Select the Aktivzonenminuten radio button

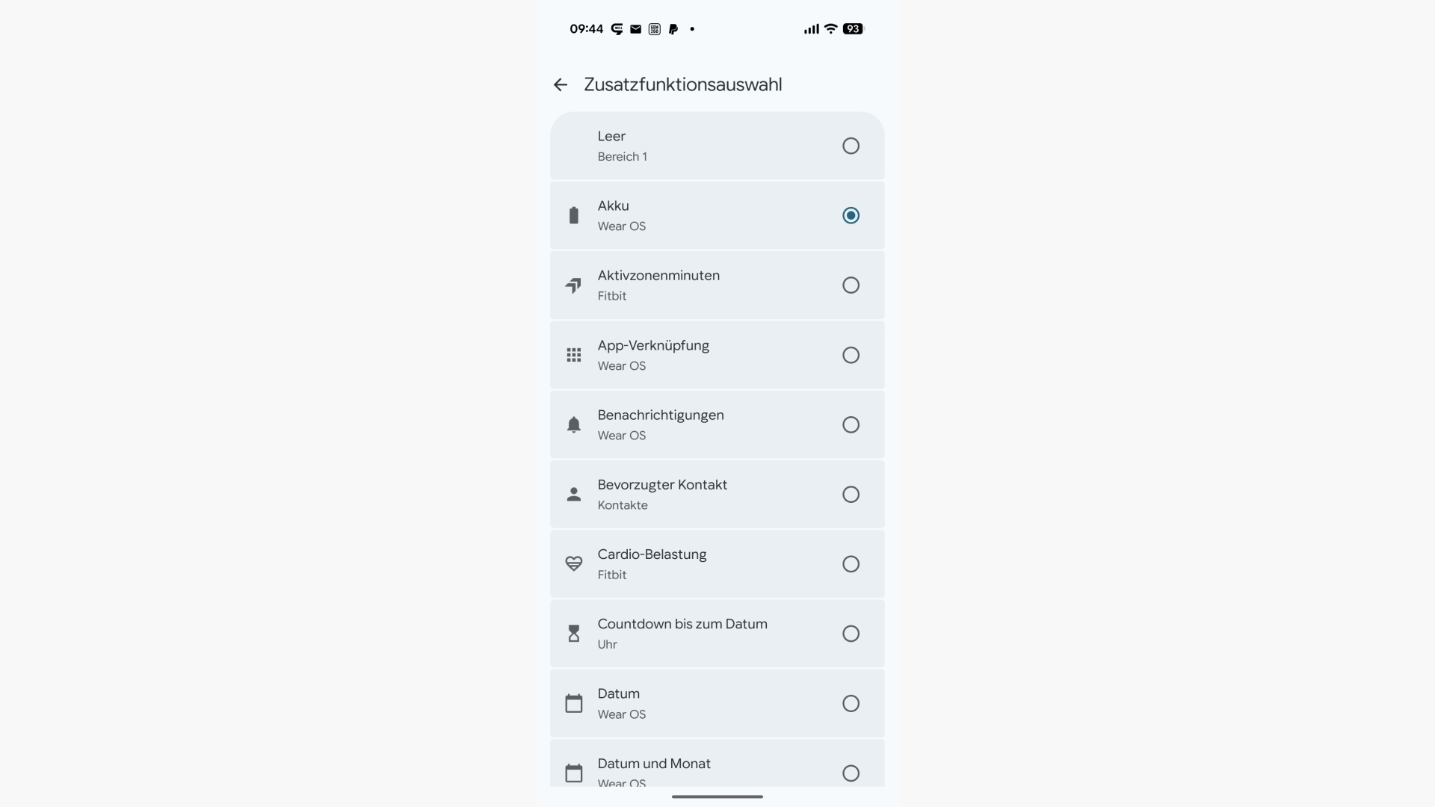(851, 285)
